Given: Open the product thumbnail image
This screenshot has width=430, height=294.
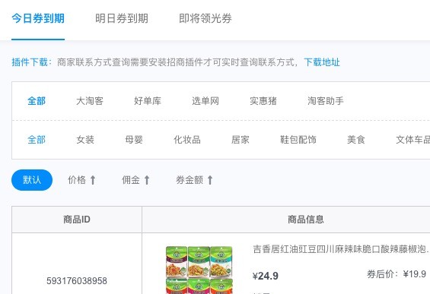Looking at the screenshot, I should coord(199,270).
